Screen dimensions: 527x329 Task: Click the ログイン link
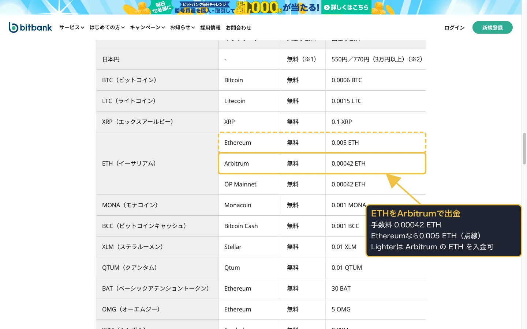pyautogui.click(x=455, y=28)
